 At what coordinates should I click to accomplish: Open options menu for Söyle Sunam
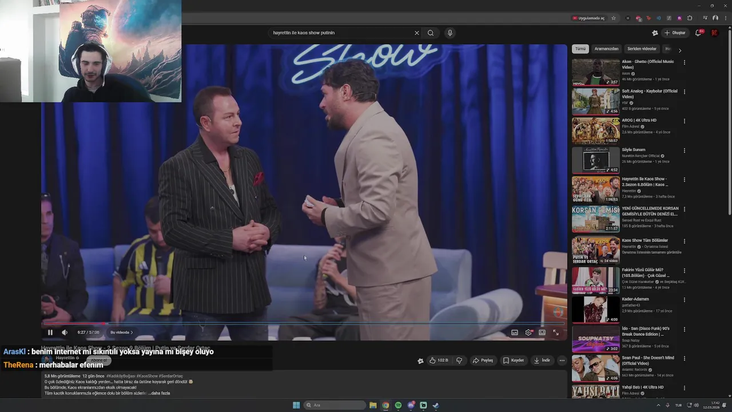[x=684, y=150]
